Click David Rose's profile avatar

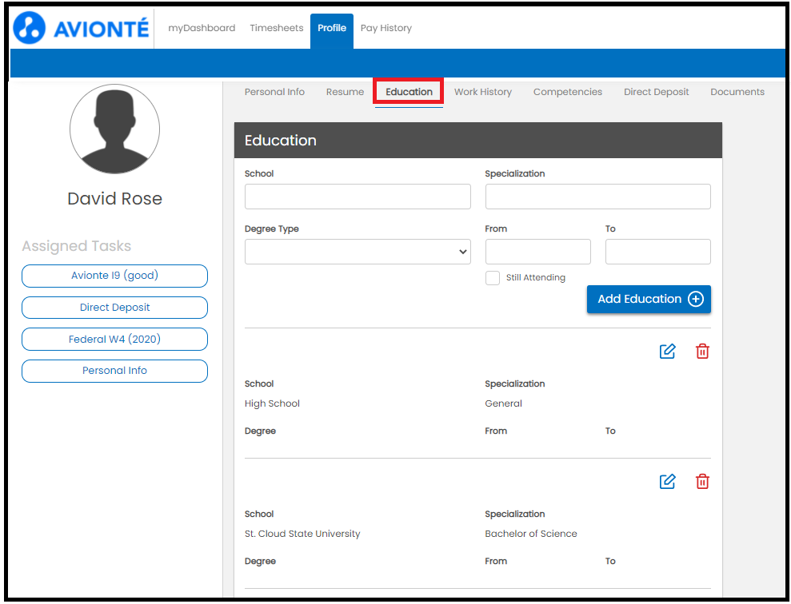click(x=114, y=129)
